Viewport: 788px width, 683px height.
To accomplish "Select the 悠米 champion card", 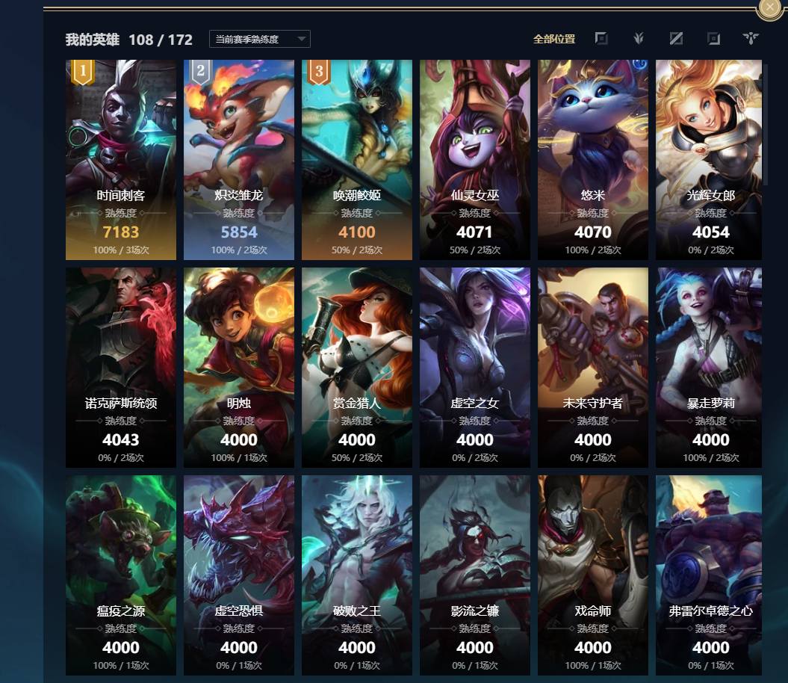I will click(593, 160).
